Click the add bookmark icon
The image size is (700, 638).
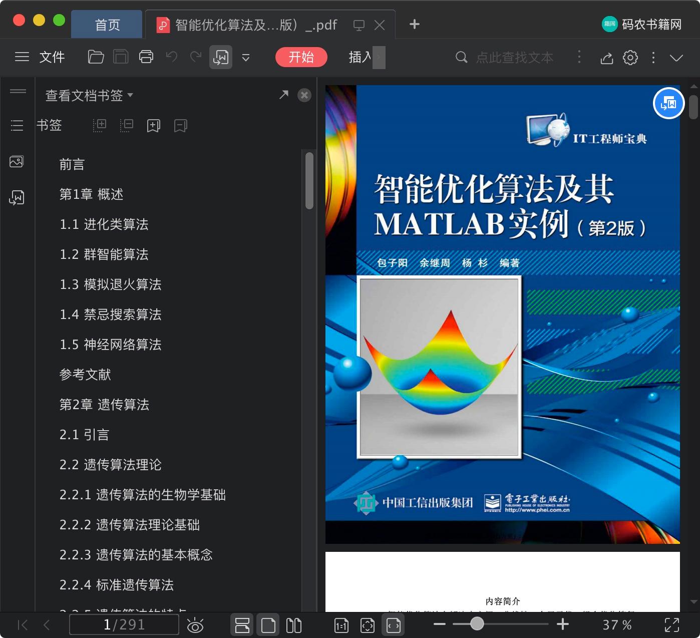154,126
